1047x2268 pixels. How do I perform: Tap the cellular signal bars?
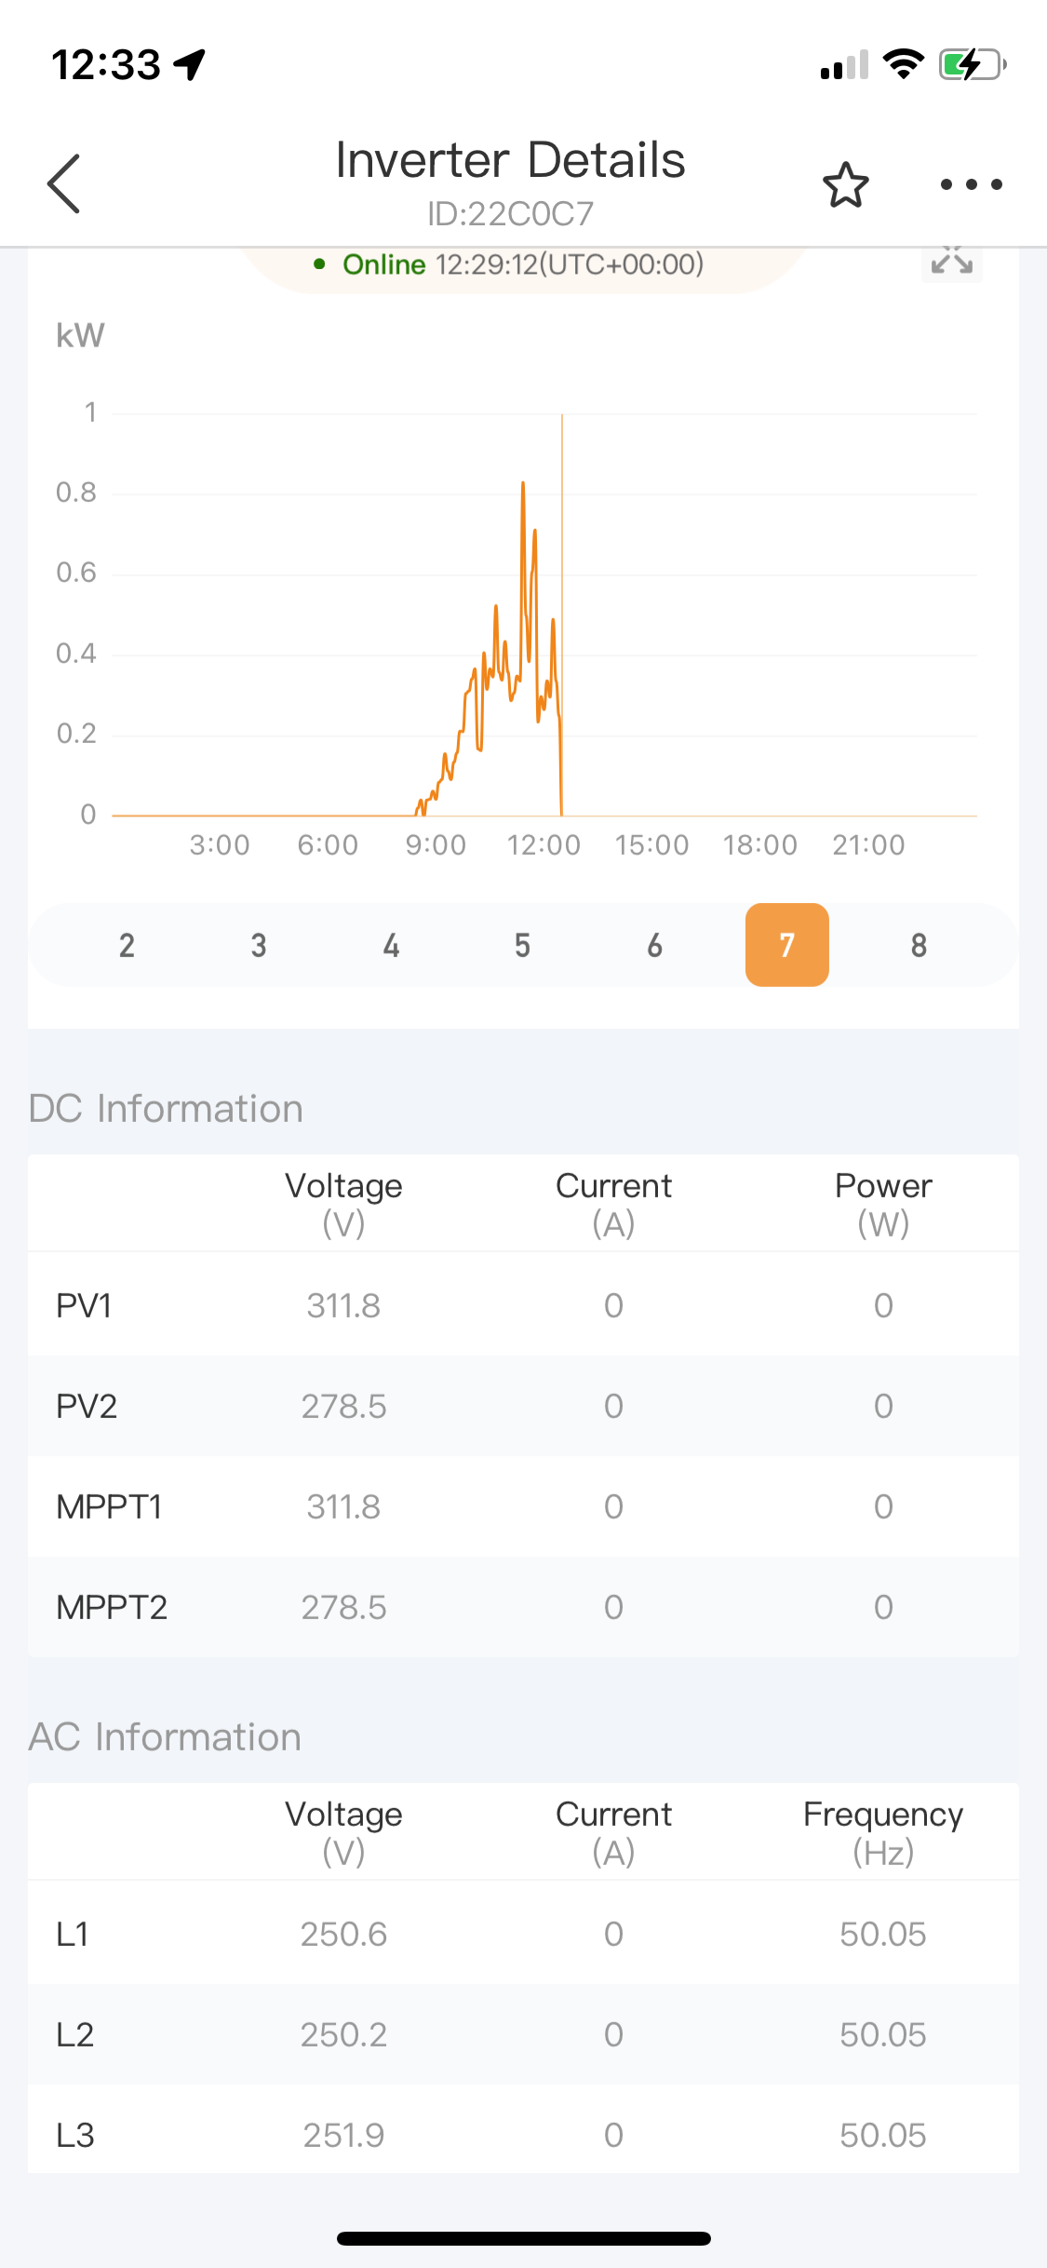click(x=844, y=65)
